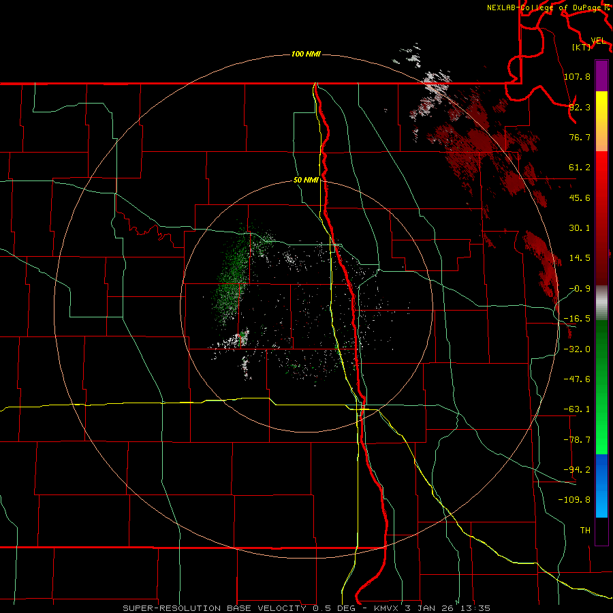
Task: Pick the blue segment of velocity color bar
Action: pos(601,486)
